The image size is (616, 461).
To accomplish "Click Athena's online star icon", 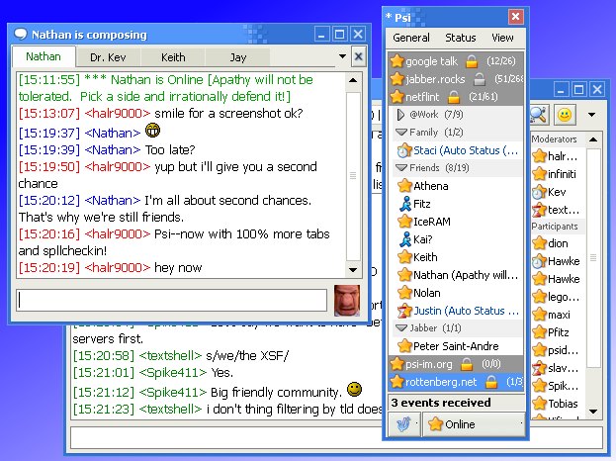I will coord(404,186).
